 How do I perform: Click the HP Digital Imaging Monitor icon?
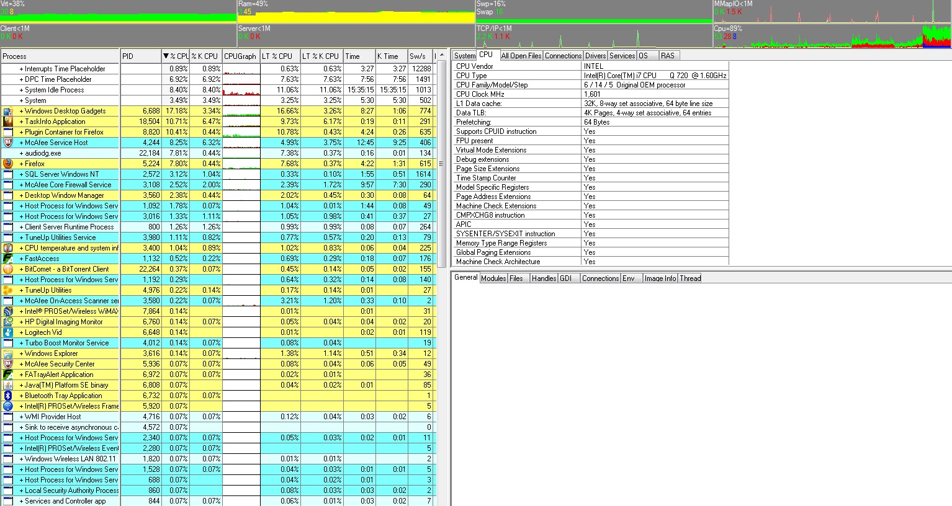(x=8, y=322)
